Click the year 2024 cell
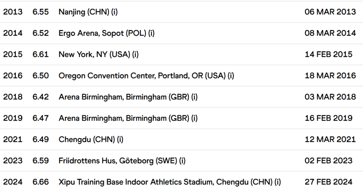The width and height of the screenshot is (363, 192). point(13,182)
